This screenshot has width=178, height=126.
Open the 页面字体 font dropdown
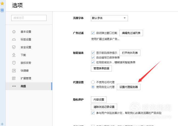[109, 18]
